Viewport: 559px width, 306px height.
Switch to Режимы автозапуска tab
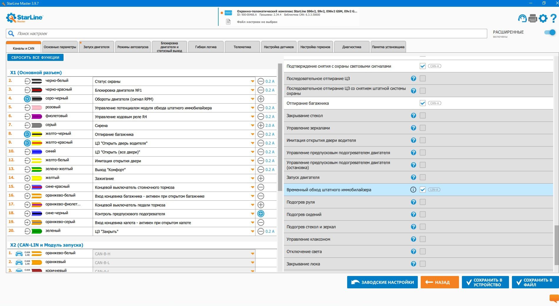tap(133, 47)
